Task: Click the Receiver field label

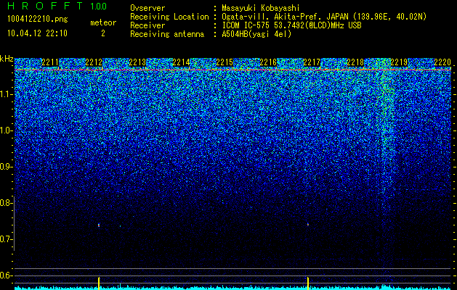Action: 147,25
